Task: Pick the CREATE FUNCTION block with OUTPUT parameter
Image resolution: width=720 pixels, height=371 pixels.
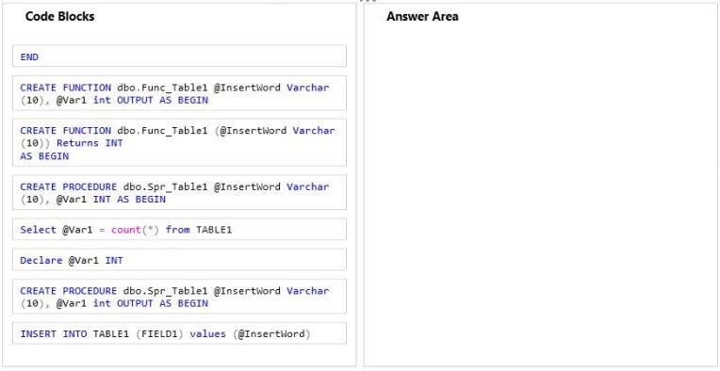Action: click(x=179, y=93)
